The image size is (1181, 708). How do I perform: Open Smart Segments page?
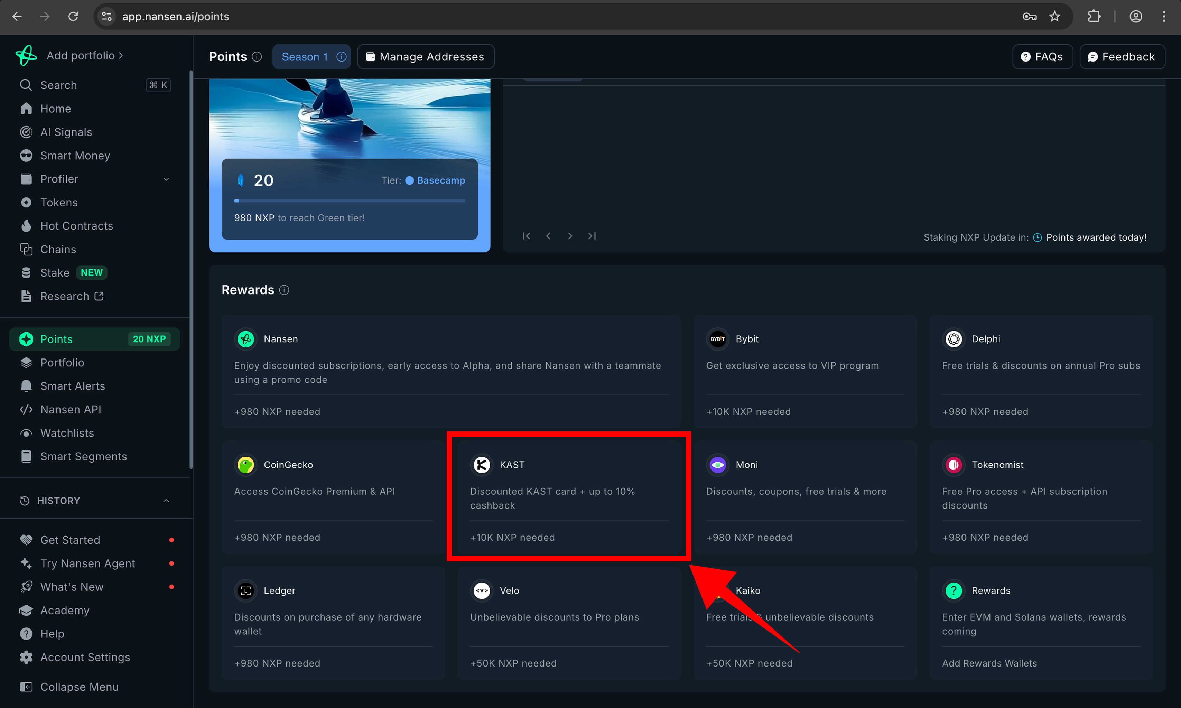[x=94, y=456]
